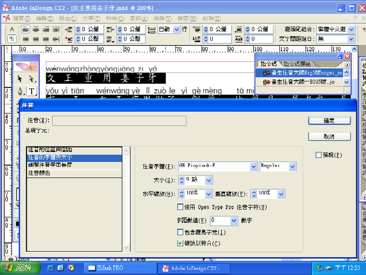Select the Direct Selection tool
Image resolution: width=366 pixels, height=275 pixels.
(32, 79)
